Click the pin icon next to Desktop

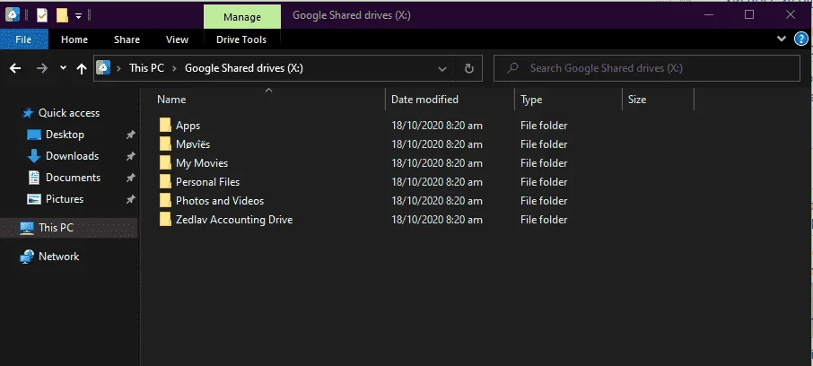(131, 135)
